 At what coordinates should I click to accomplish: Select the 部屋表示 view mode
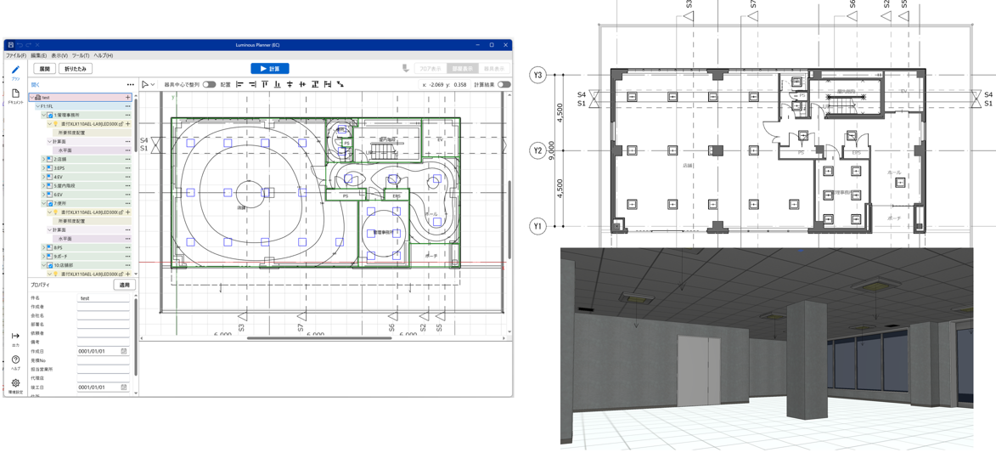coord(463,69)
